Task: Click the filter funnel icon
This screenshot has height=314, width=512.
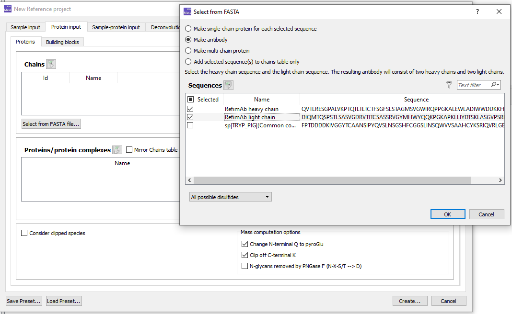Action: 449,85
